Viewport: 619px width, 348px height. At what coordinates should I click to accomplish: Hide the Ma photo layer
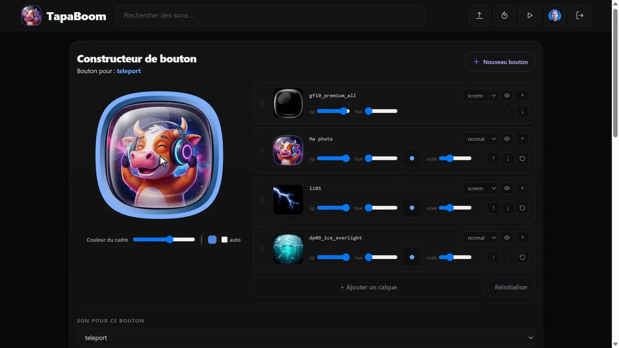507,139
